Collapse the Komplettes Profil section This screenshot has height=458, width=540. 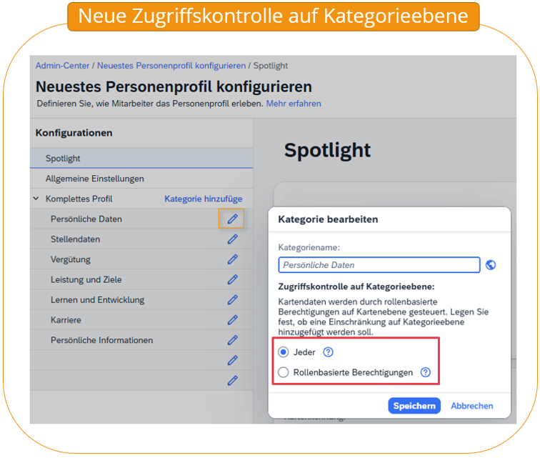tap(36, 199)
